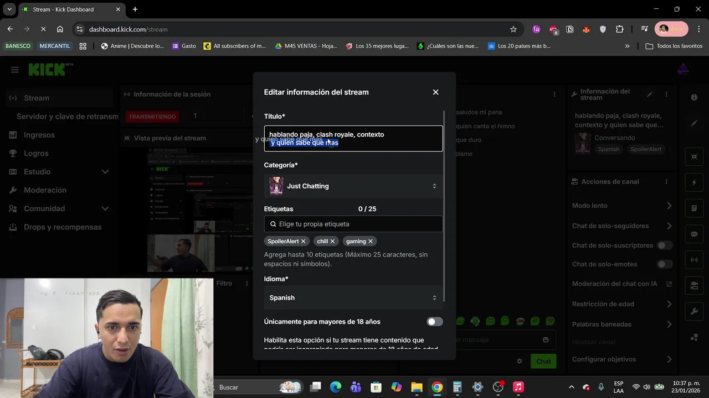
Task: Toggle Chat de solo-suscriptores switch
Action: 664,245
